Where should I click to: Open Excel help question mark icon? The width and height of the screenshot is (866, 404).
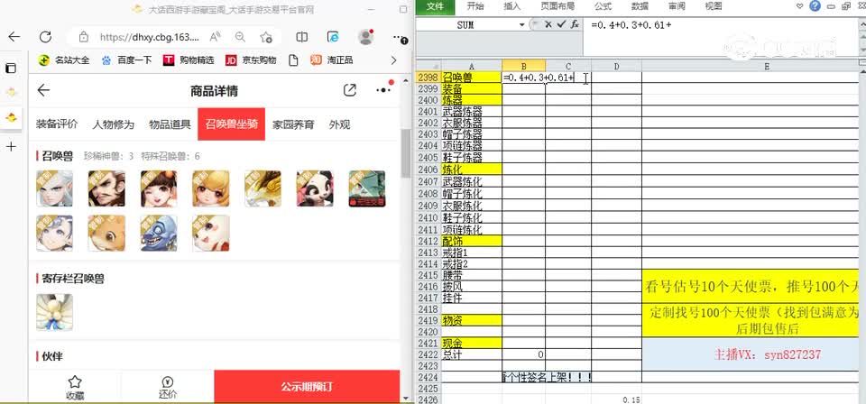pyautogui.click(x=815, y=6)
